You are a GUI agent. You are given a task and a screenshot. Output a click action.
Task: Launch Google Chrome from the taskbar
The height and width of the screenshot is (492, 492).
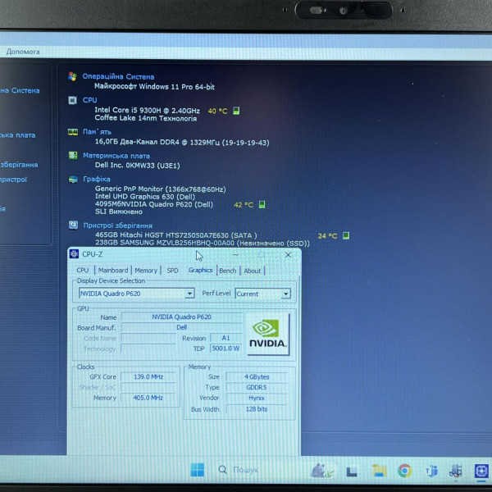point(404,471)
